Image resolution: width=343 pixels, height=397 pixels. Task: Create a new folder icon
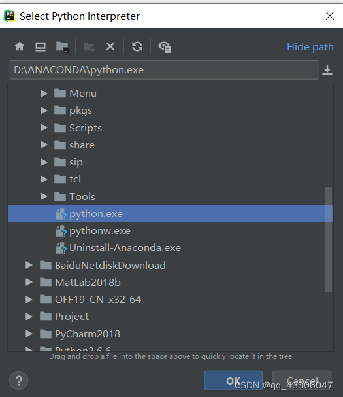90,47
